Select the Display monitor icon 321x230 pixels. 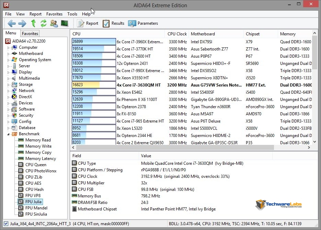(14, 72)
